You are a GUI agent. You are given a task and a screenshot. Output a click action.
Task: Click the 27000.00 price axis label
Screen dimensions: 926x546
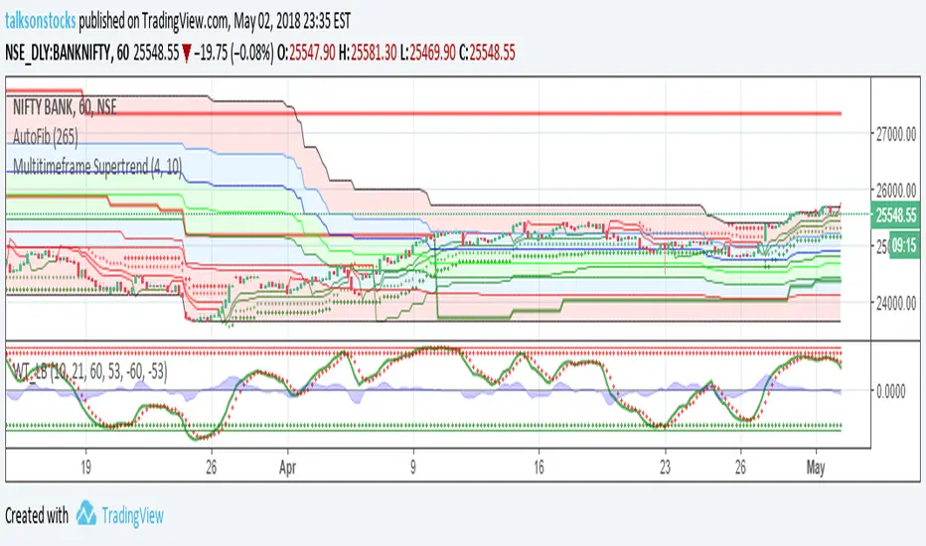(x=896, y=135)
